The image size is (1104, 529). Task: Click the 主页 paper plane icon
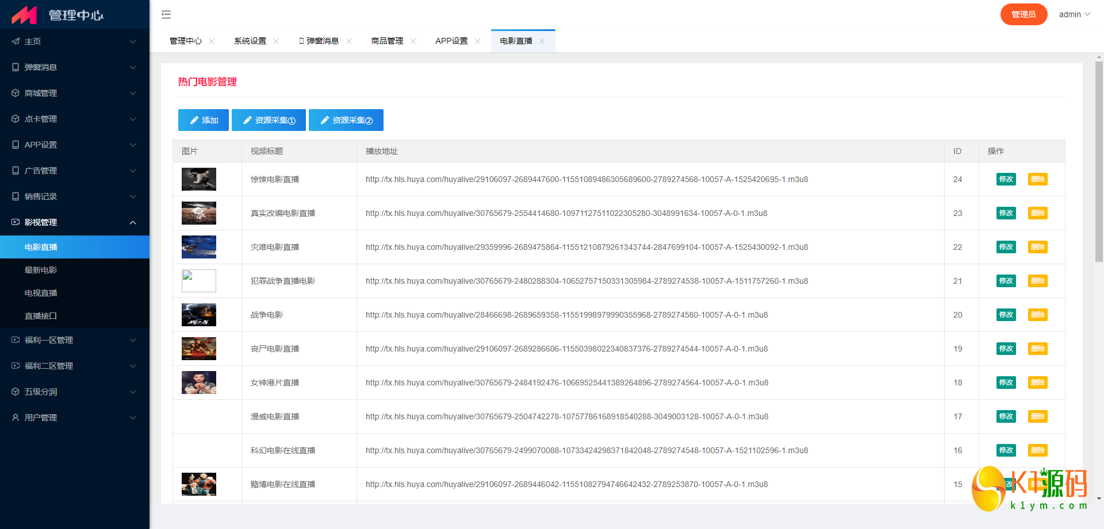pyautogui.click(x=16, y=41)
